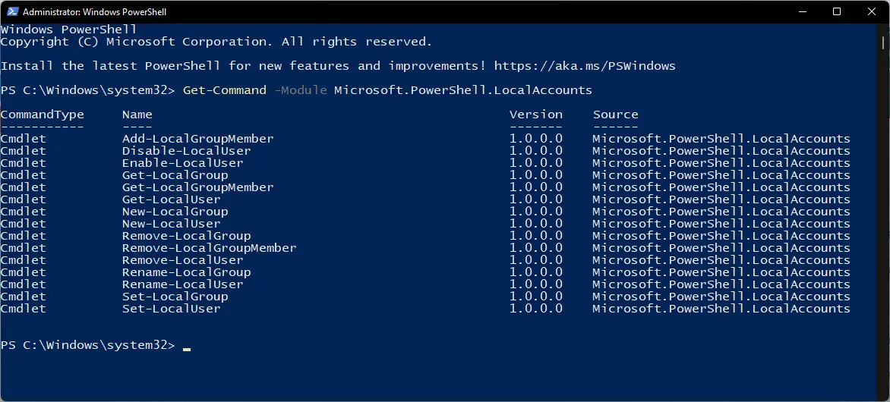Click at the blinking cursor prompt
890x402 pixels.
[x=187, y=346]
